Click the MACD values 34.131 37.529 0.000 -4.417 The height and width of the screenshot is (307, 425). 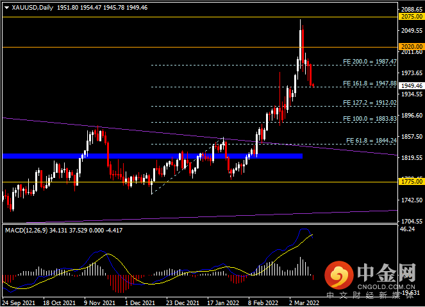point(86,231)
